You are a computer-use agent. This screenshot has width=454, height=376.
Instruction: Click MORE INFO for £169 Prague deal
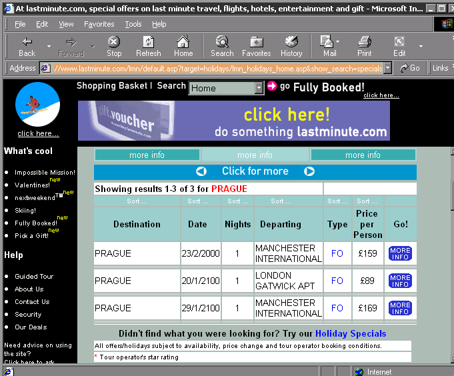[x=400, y=308]
